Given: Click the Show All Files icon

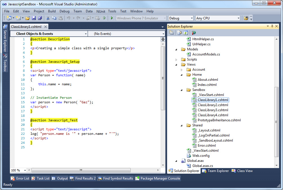Looking at the screenshot, I should (x=179, y=33).
